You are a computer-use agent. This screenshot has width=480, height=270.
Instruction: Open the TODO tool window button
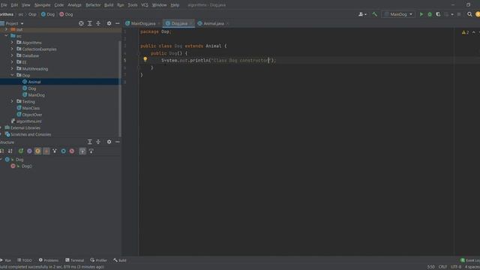pos(25,260)
